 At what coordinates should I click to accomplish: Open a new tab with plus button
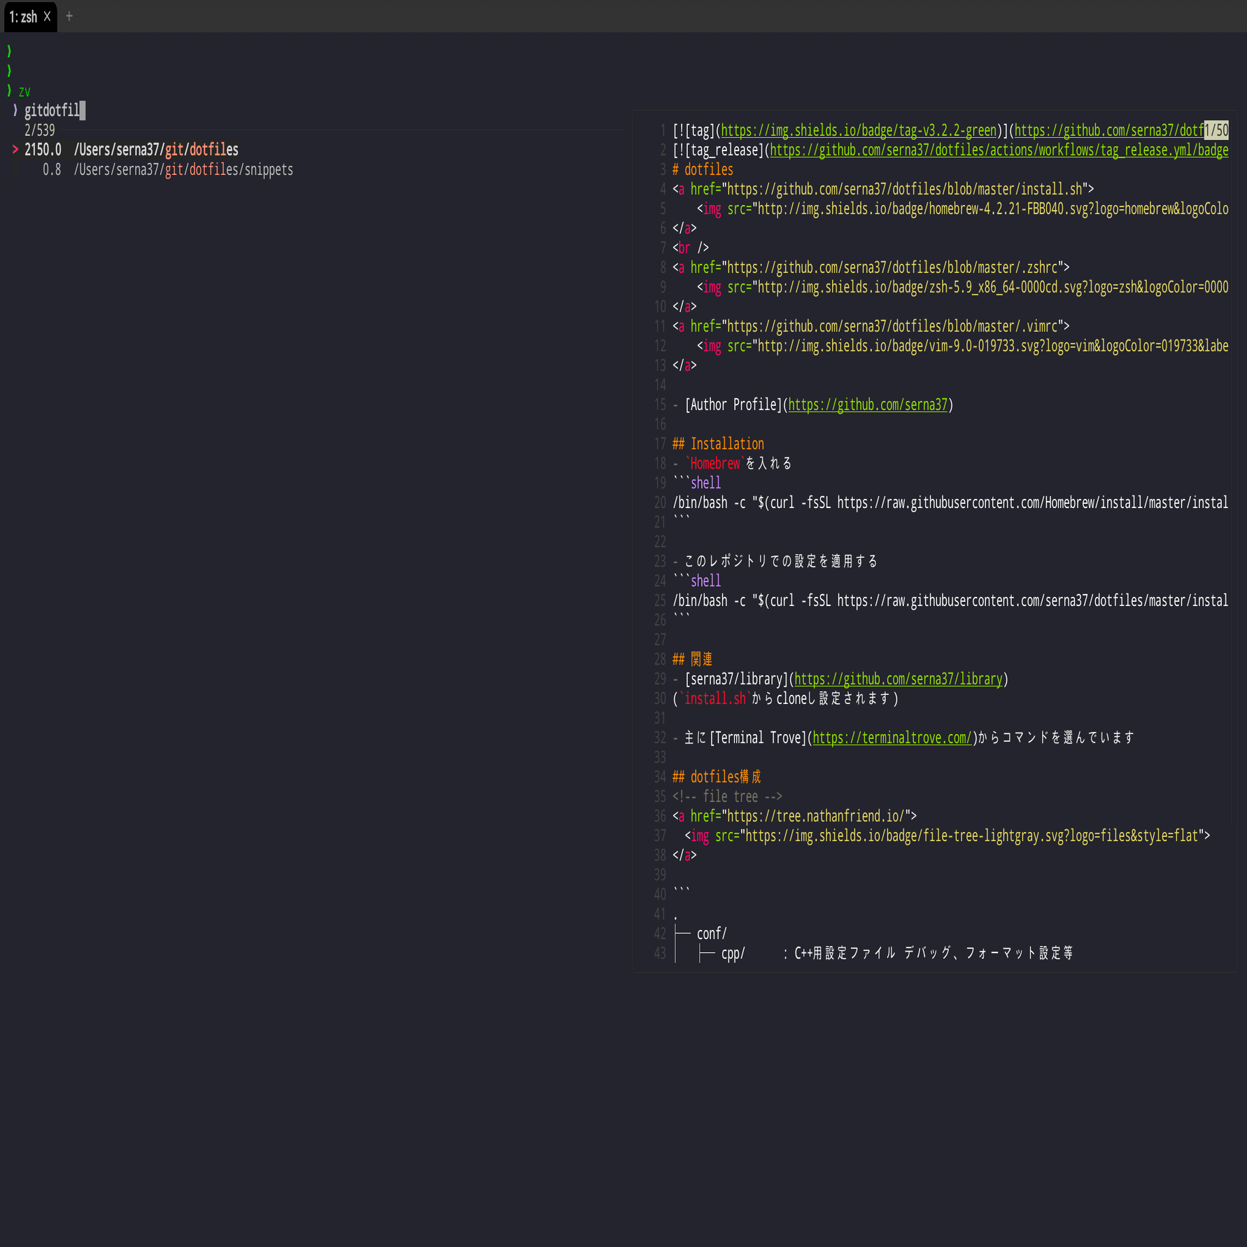[x=69, y=17]
